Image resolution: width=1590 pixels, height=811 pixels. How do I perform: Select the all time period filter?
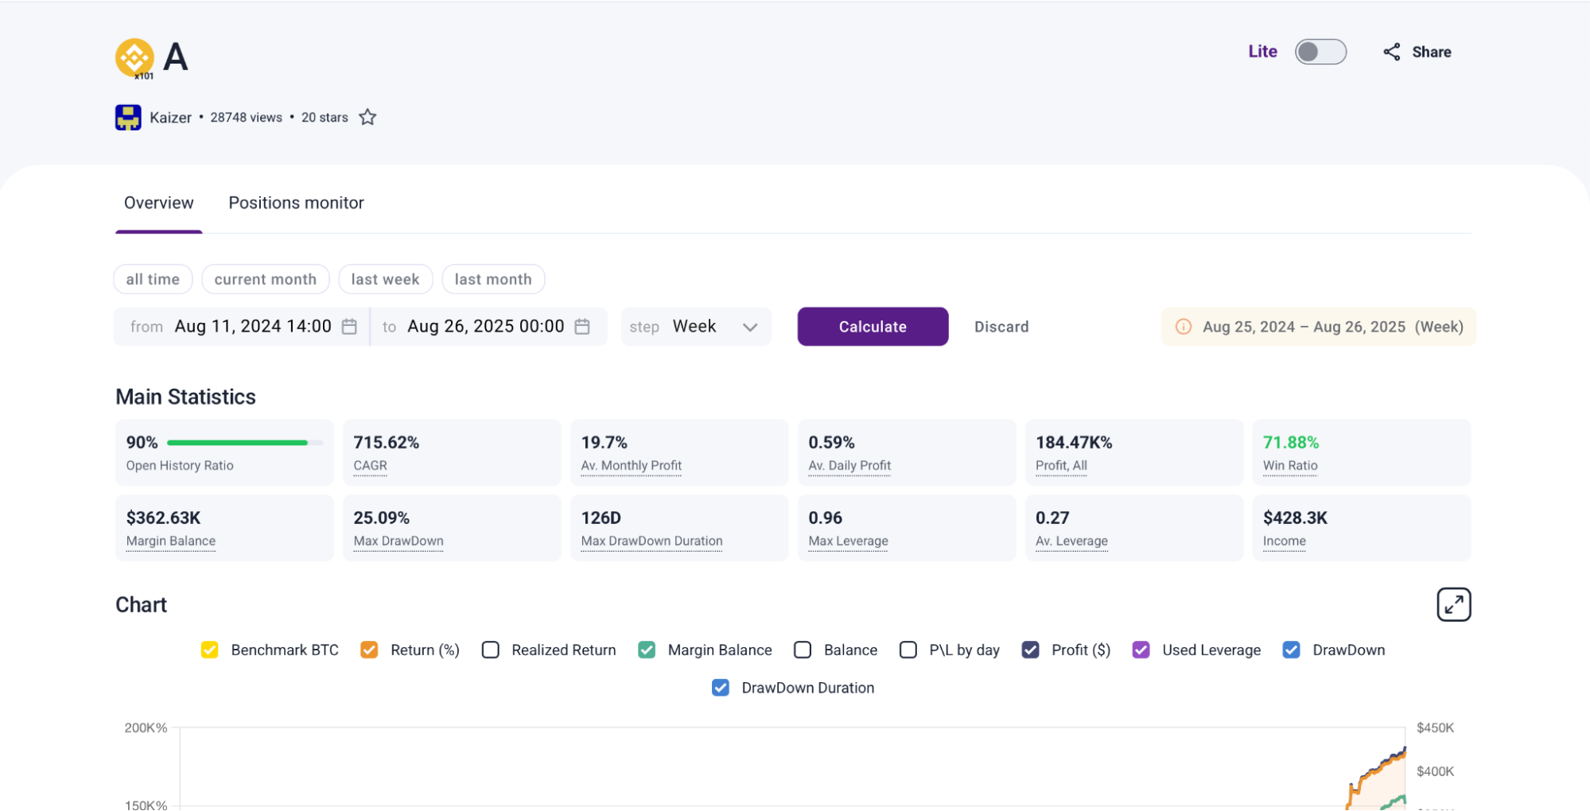(153, 280)
